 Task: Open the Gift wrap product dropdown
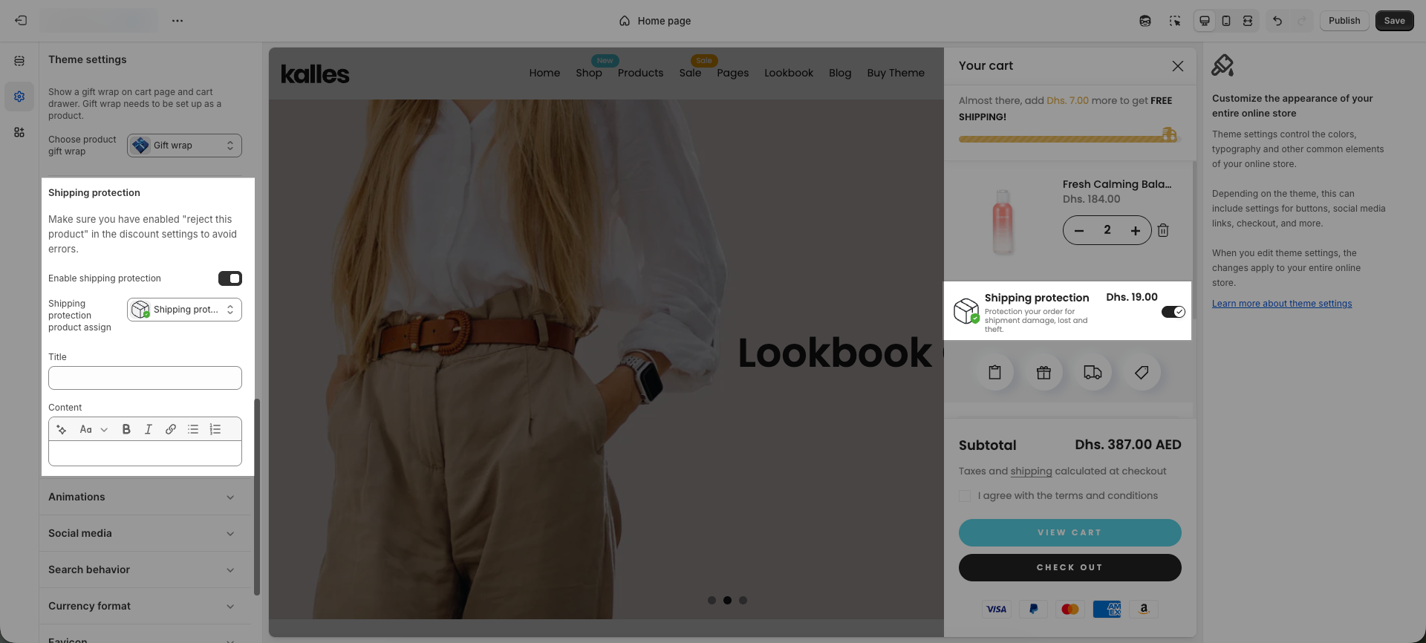coord(184,146)
